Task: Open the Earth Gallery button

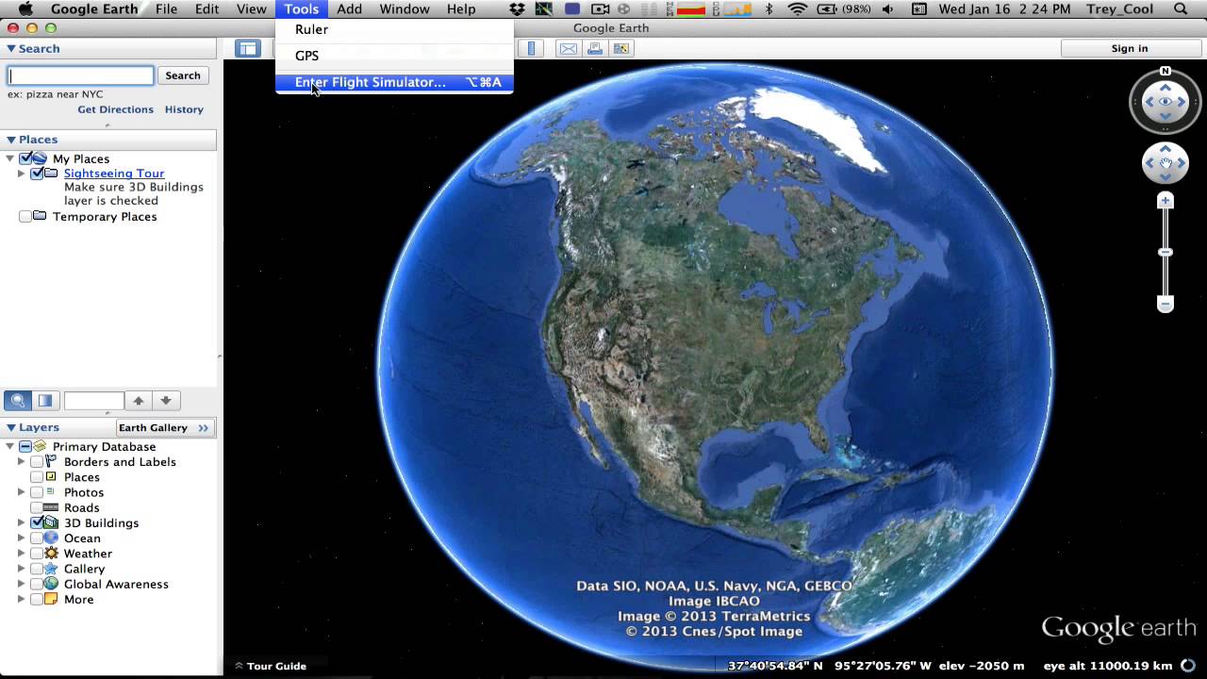Action: click(x=163, y=428)
